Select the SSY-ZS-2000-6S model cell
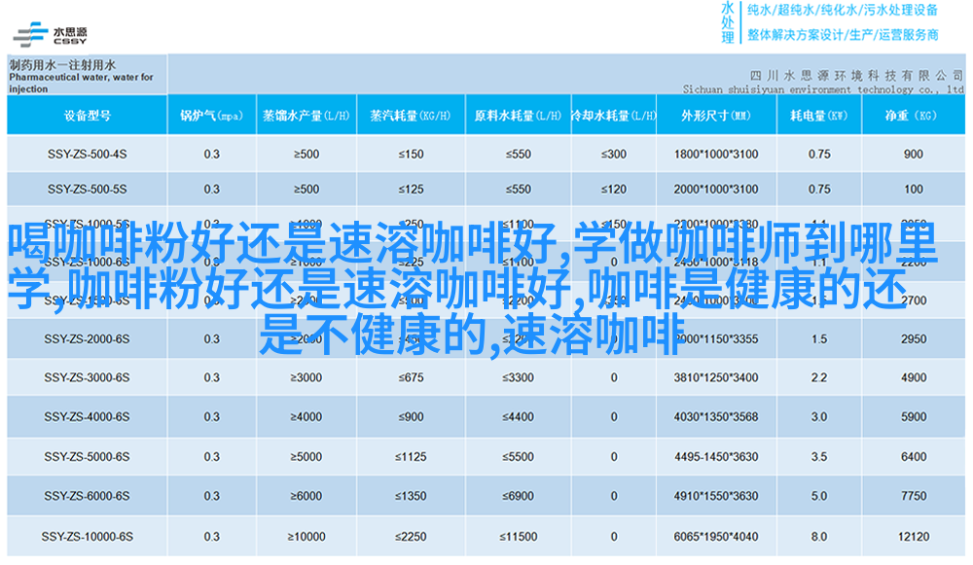The image size is (973, 565). [x=87, y=339]
